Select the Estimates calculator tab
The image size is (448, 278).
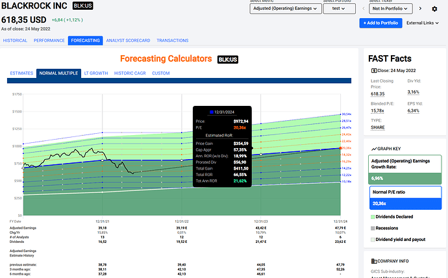21,73
